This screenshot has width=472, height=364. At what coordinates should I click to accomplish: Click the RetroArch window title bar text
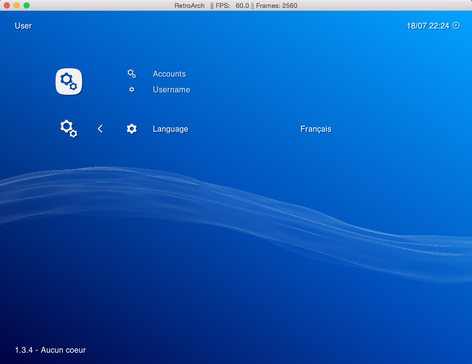tap(236, 5)
